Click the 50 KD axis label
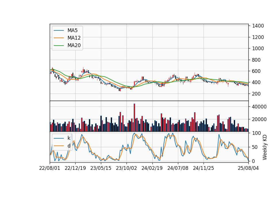 pos(255,147)
